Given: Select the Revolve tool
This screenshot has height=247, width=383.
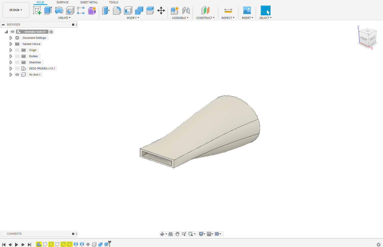Looking at the screenshot, I should pyautogui.click(x=59, y=10).
